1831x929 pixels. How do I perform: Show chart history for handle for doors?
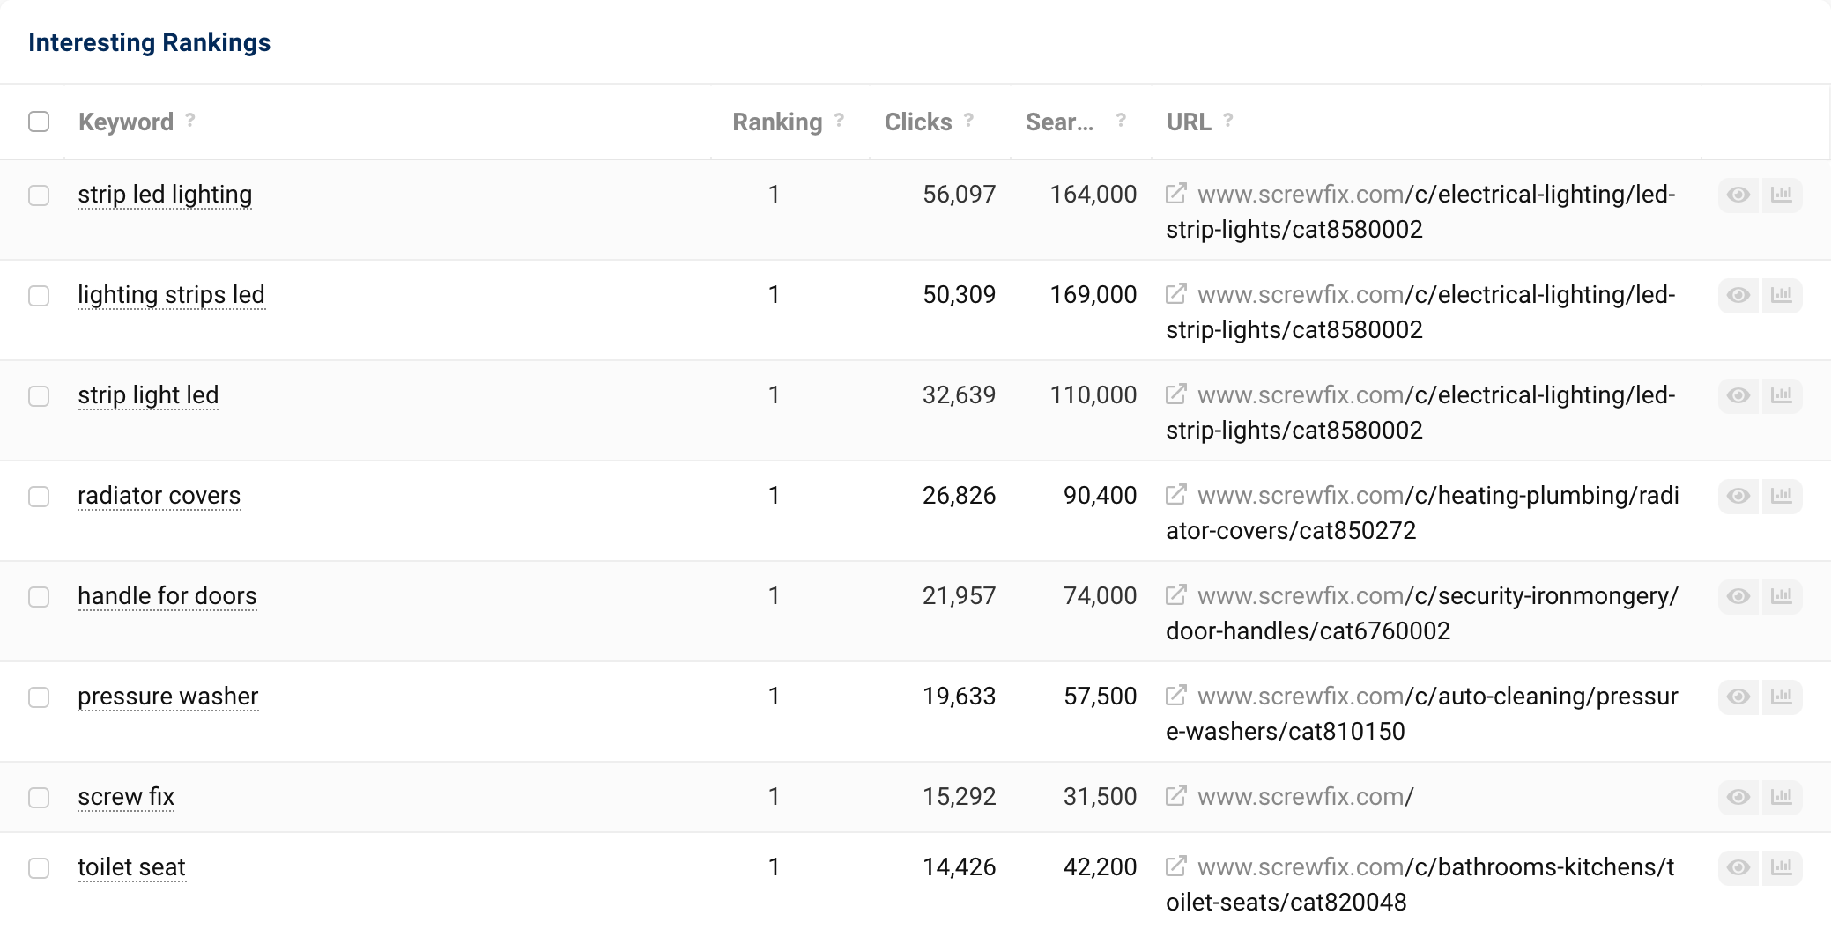pos(1782,596)
